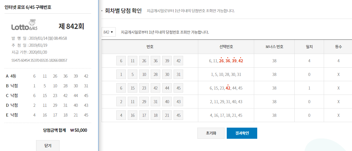
Task: Click the Lotto 6/45 logo
Action: (24, 25)
